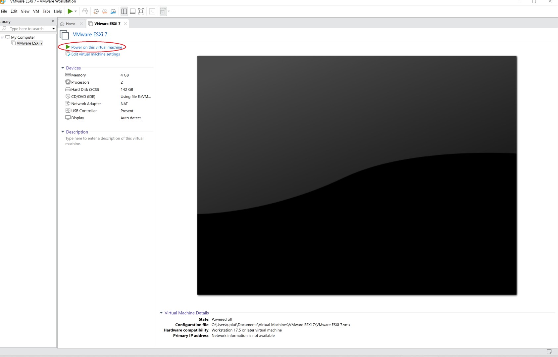Image resolution: width=558 pixels, height=357 pixels.
Task: Open the Edit menu
Action: [x=14, y=11]
